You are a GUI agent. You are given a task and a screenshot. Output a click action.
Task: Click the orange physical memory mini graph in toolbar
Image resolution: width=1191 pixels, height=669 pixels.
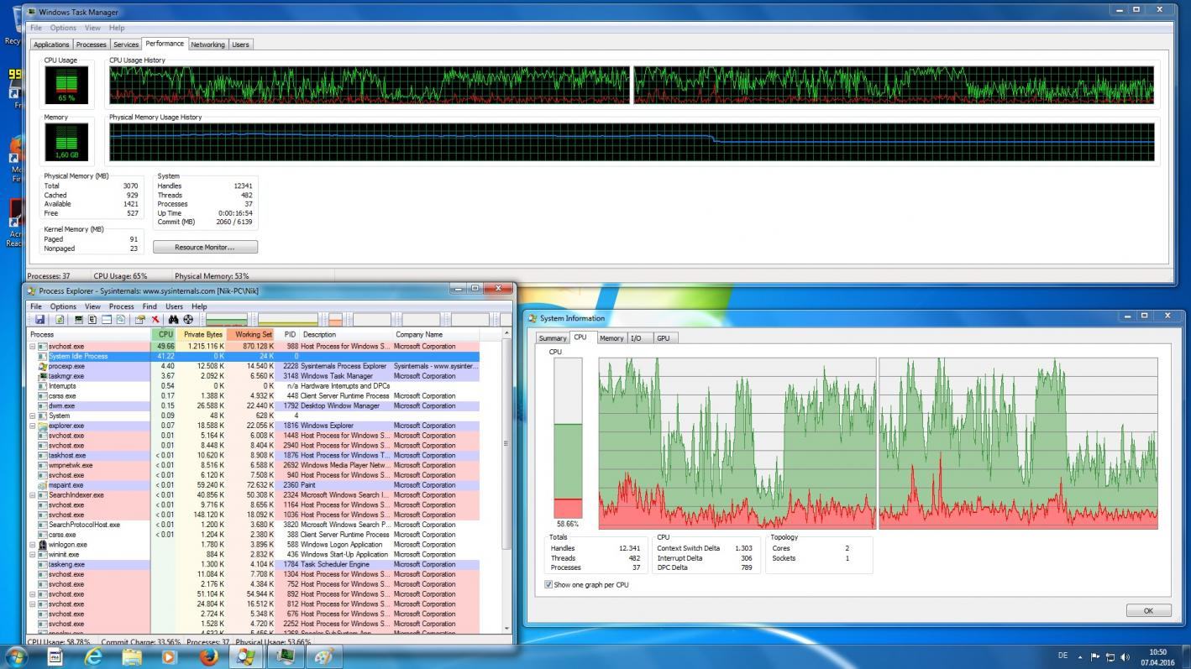[335, 320]
